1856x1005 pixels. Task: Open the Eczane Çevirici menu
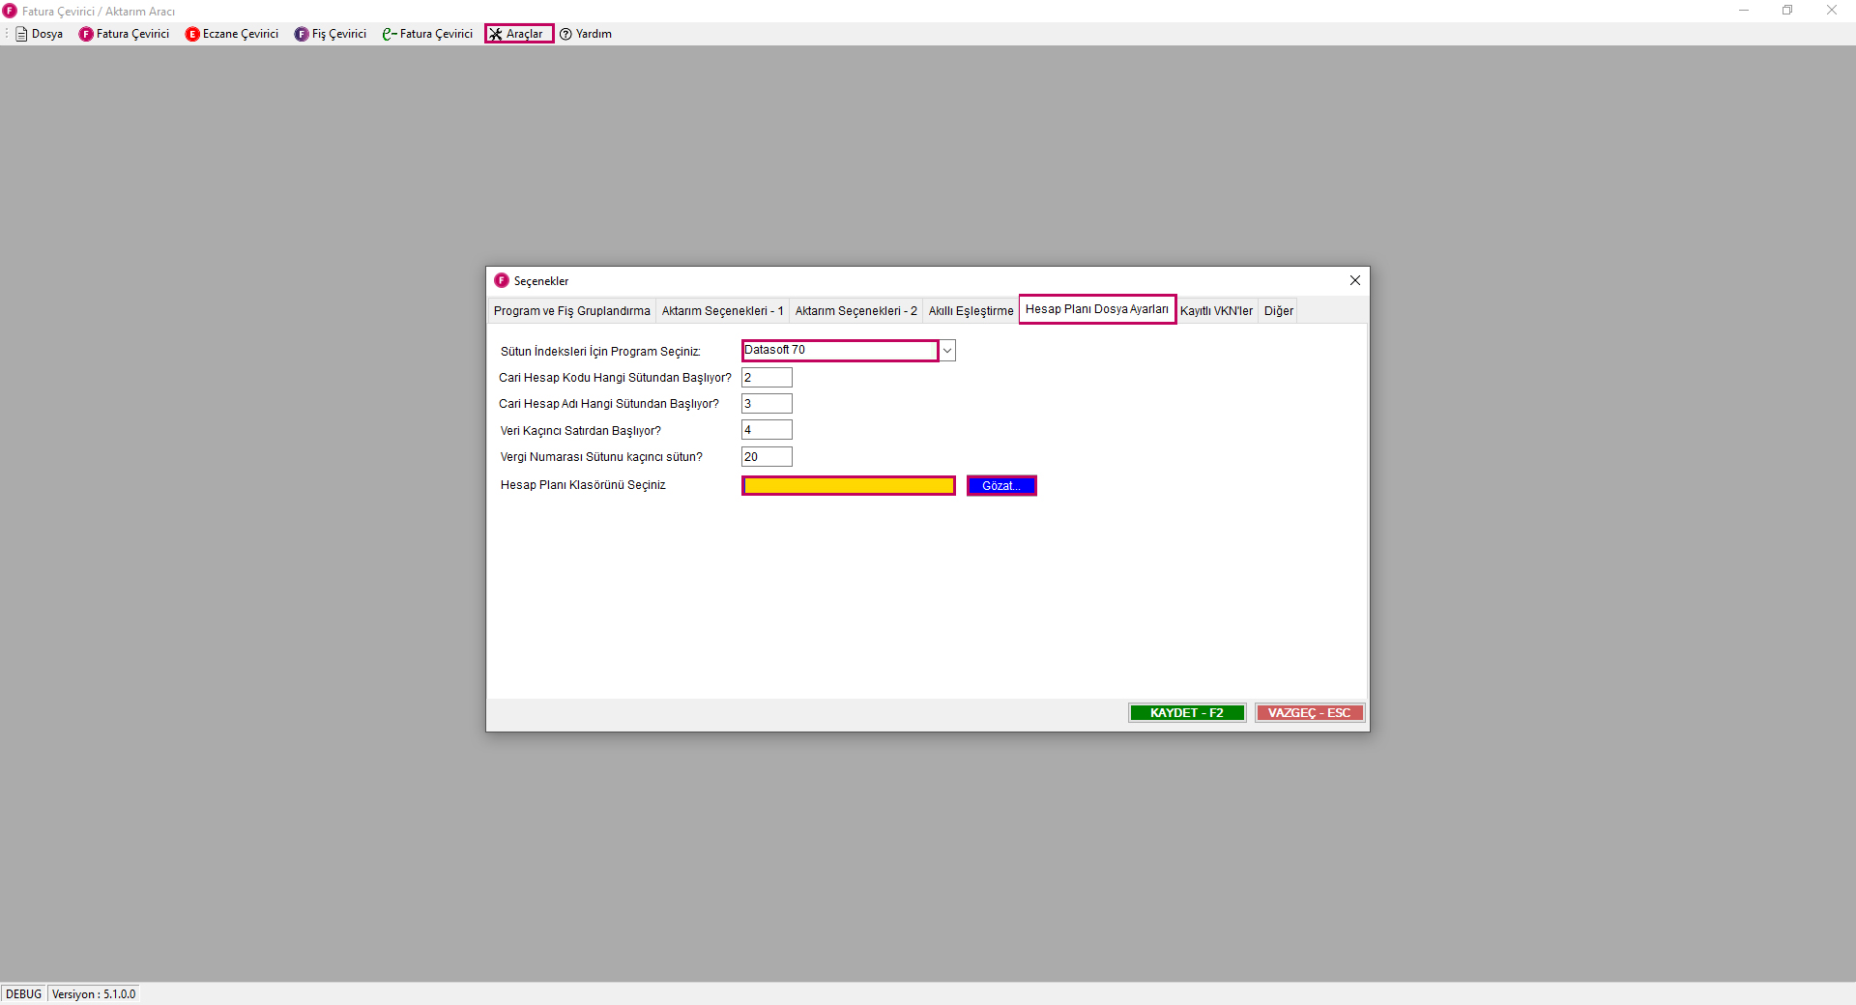click(232, 34)
